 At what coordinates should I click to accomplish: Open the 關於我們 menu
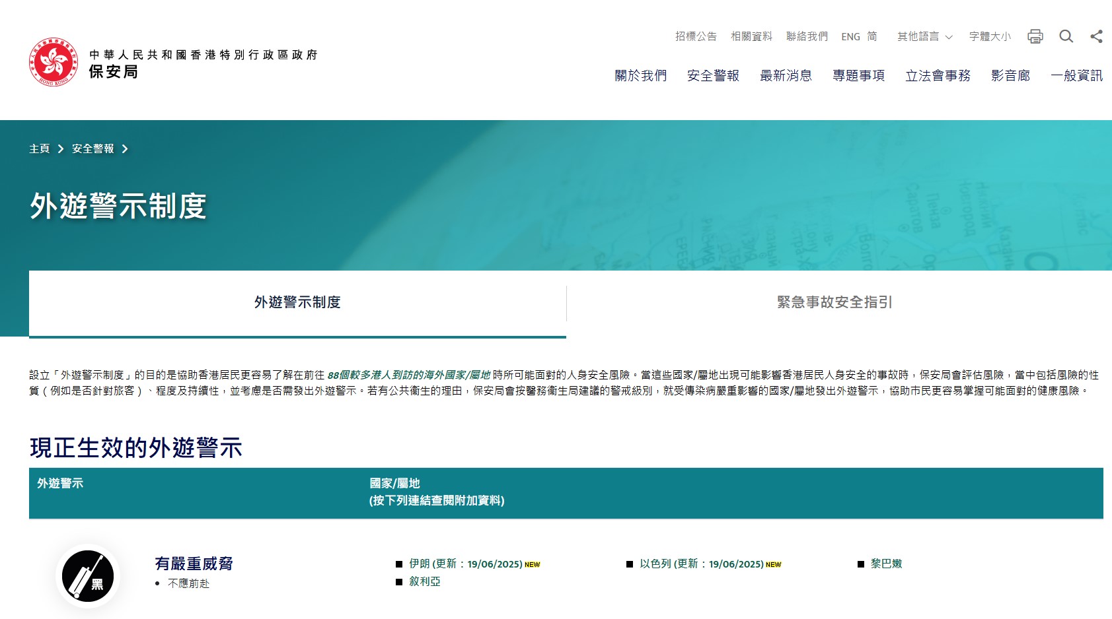pos(640,76)
